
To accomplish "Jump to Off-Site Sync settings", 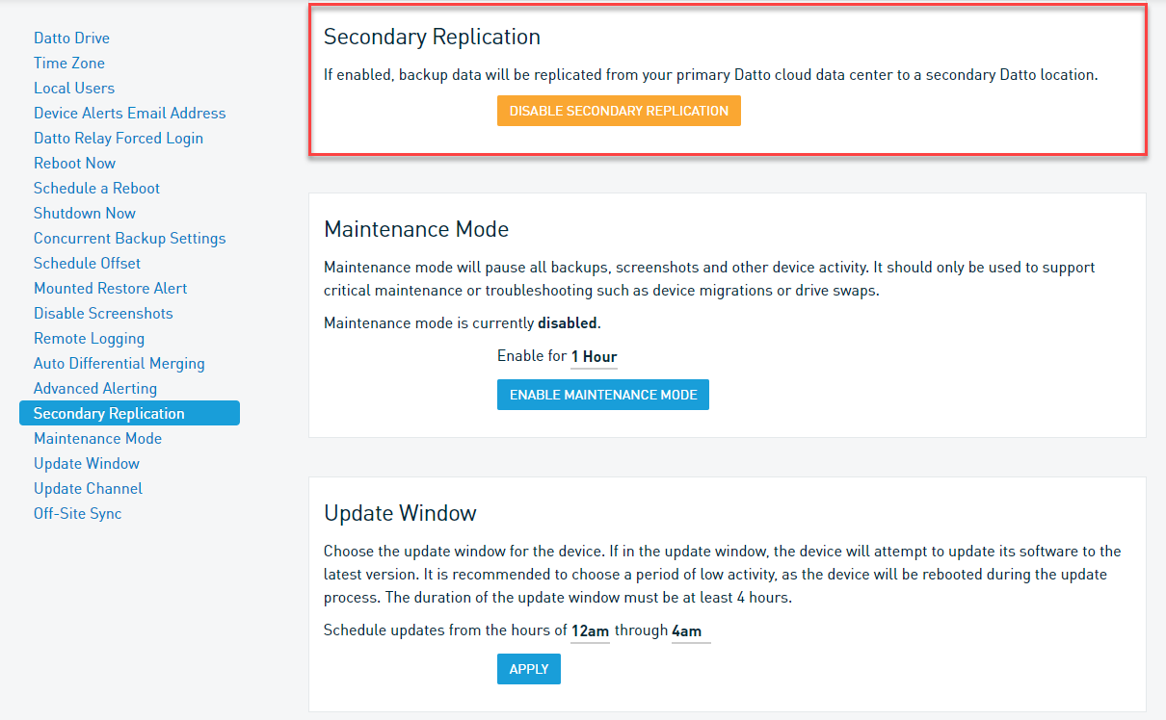I will click(x=77, y=514).
